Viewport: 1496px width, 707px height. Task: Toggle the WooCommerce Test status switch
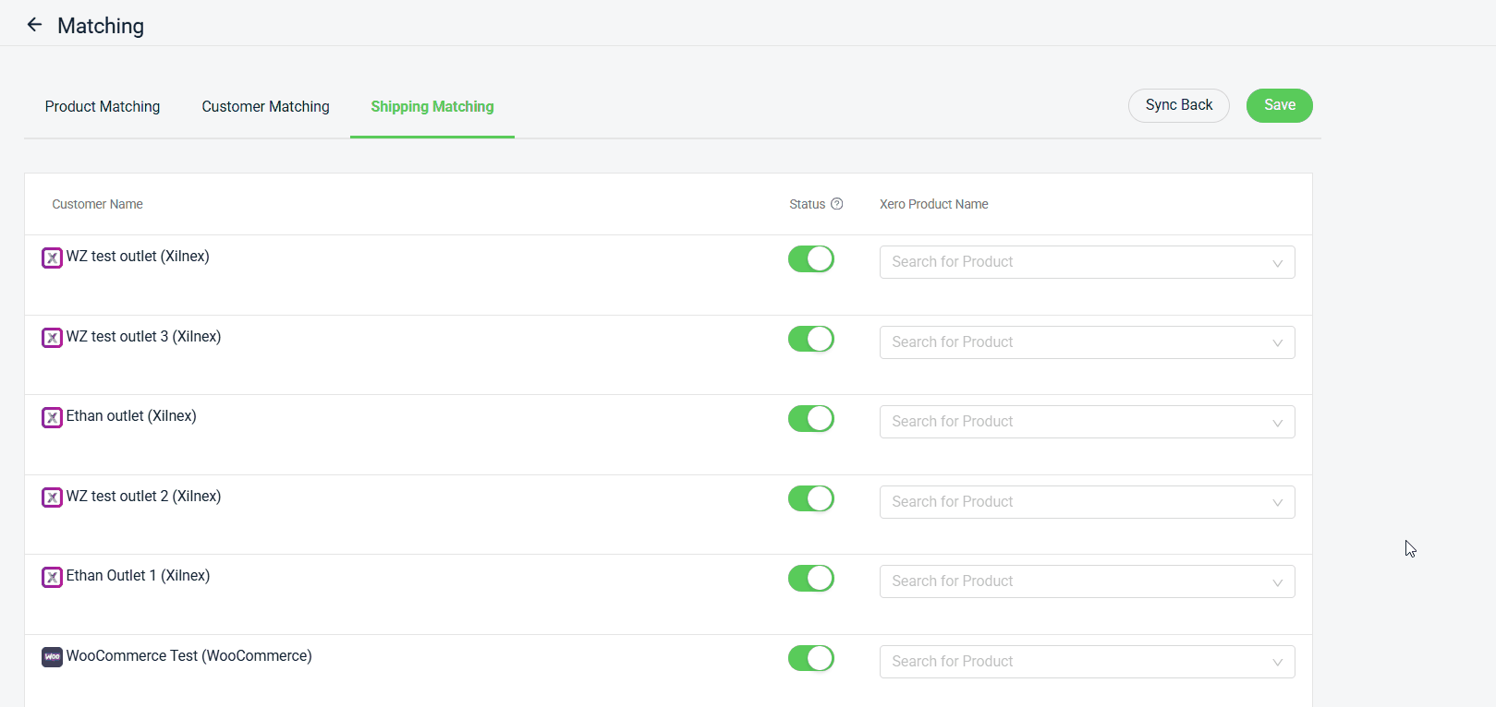coord(810,658)
